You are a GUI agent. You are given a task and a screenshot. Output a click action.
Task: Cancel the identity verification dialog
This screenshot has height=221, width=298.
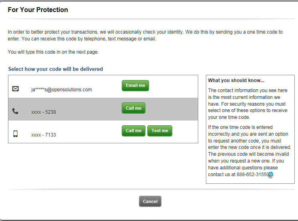tap(150, 201)
